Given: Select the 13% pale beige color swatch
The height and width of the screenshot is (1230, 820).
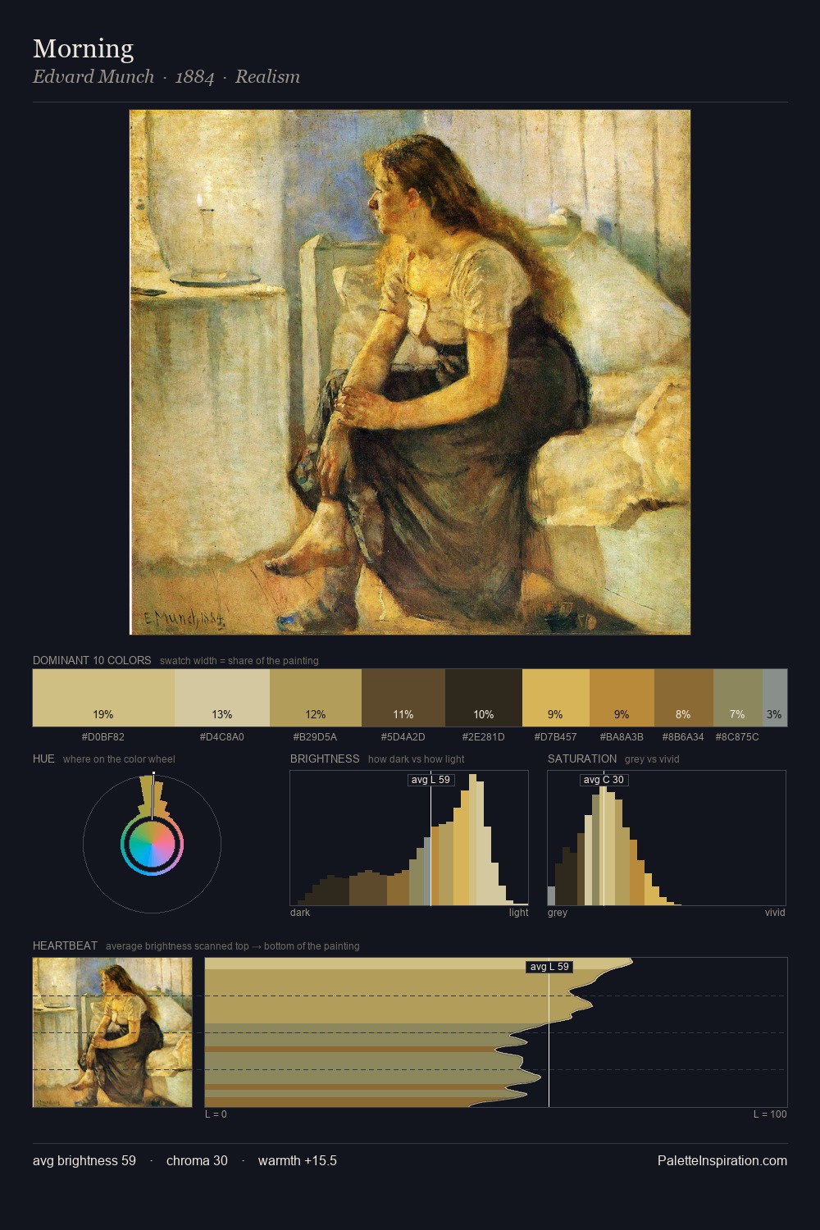Looking at the screenshot, I should 222,698.
